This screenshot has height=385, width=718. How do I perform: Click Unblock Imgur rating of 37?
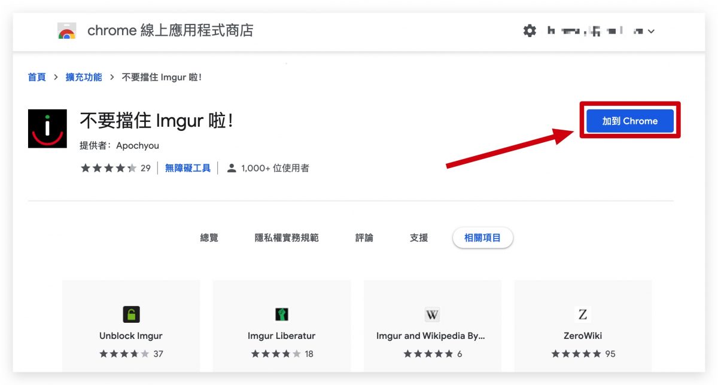(x=131, y=354)
